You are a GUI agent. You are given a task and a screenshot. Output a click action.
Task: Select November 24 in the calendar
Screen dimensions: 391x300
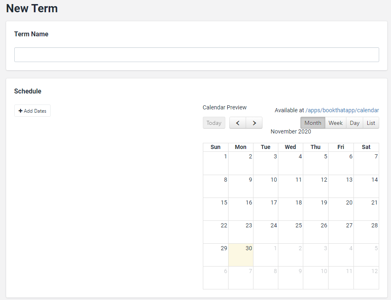[x=266, y=232]
